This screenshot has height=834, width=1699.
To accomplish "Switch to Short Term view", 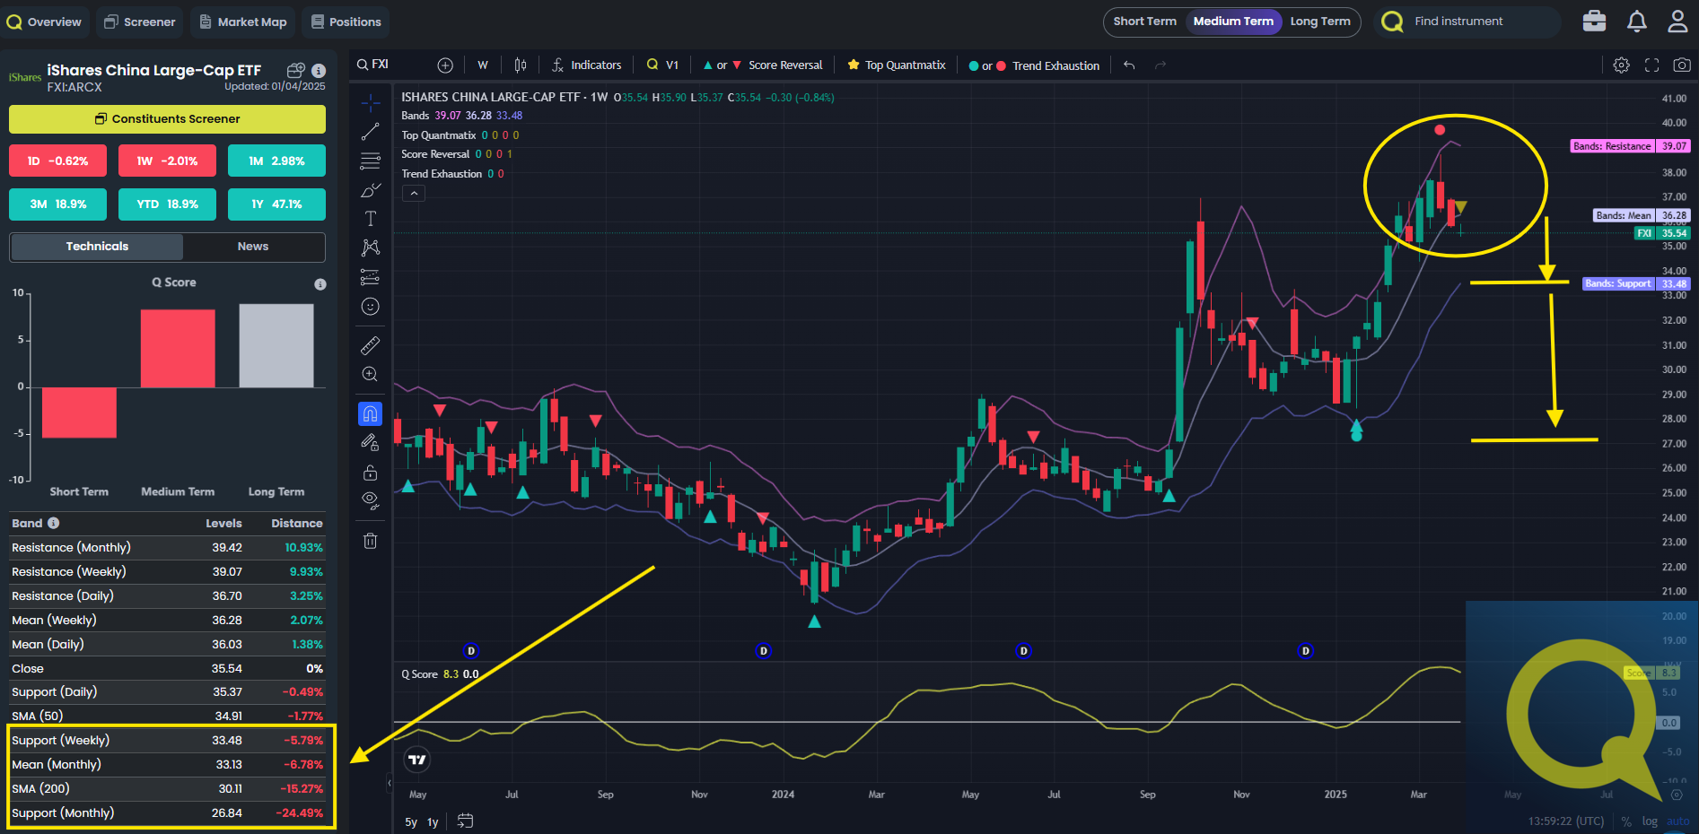I will [x=1144, y=22].
